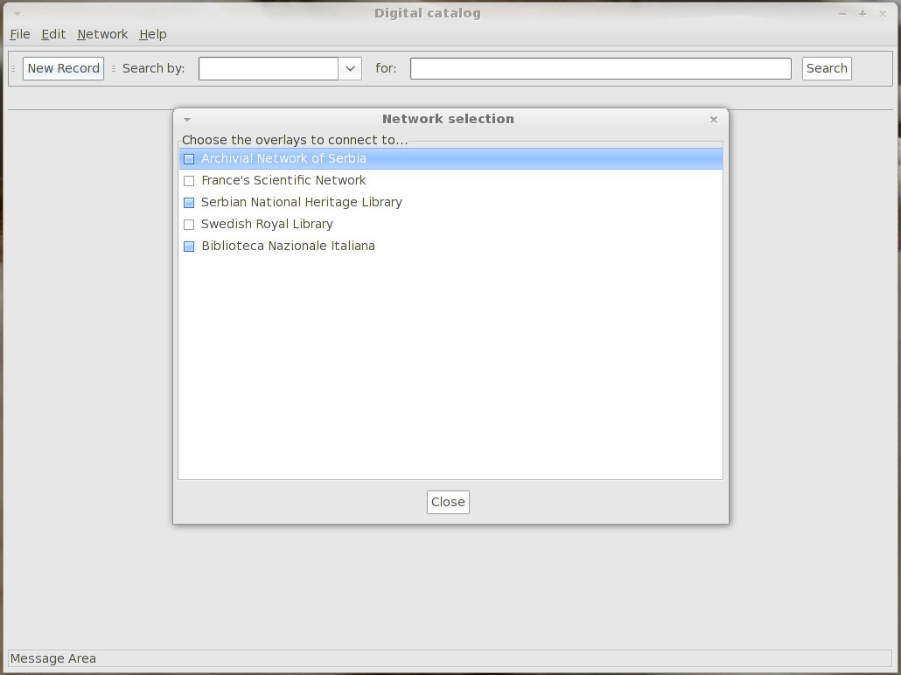Click the Search by combo box field

point(269,68)
